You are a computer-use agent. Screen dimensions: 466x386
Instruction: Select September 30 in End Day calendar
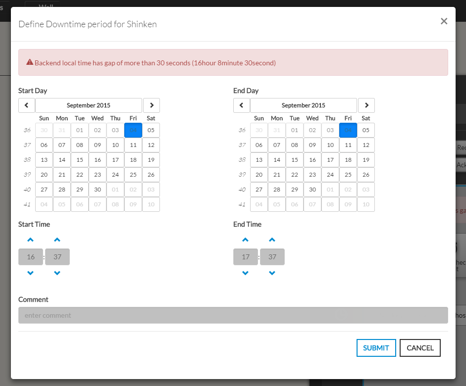click(x=312, y=190)
